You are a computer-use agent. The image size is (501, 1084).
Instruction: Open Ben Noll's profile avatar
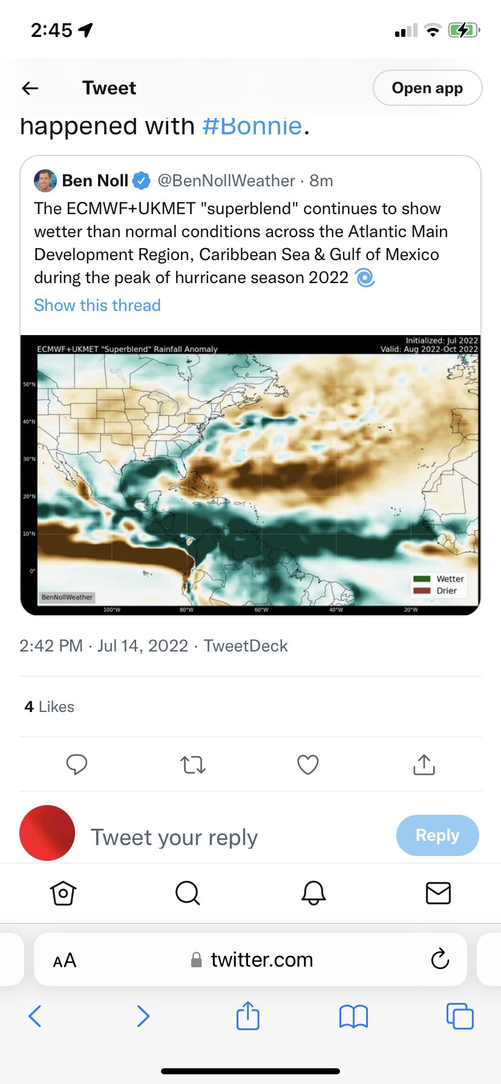coord(45,181)
